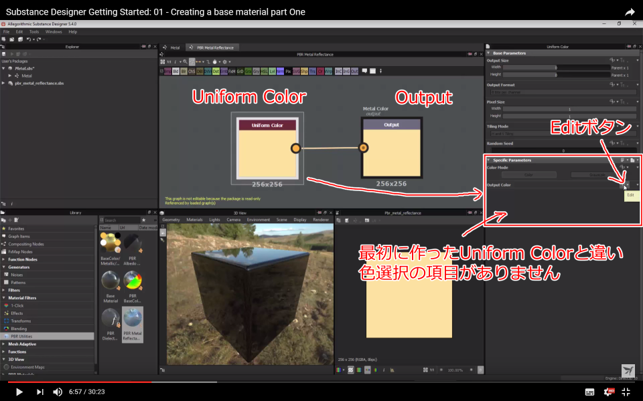Expand the Function Nodes category
This screenshot has width=643, height=401.
pyautogui.click(x=4, y=259)
